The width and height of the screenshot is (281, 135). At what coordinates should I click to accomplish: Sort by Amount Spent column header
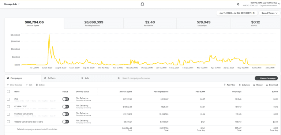click(125, 91)
